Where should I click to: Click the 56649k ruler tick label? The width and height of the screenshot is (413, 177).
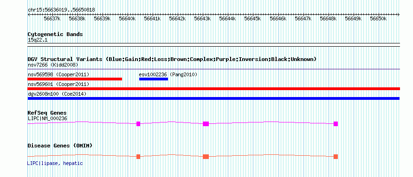(353, 19)
